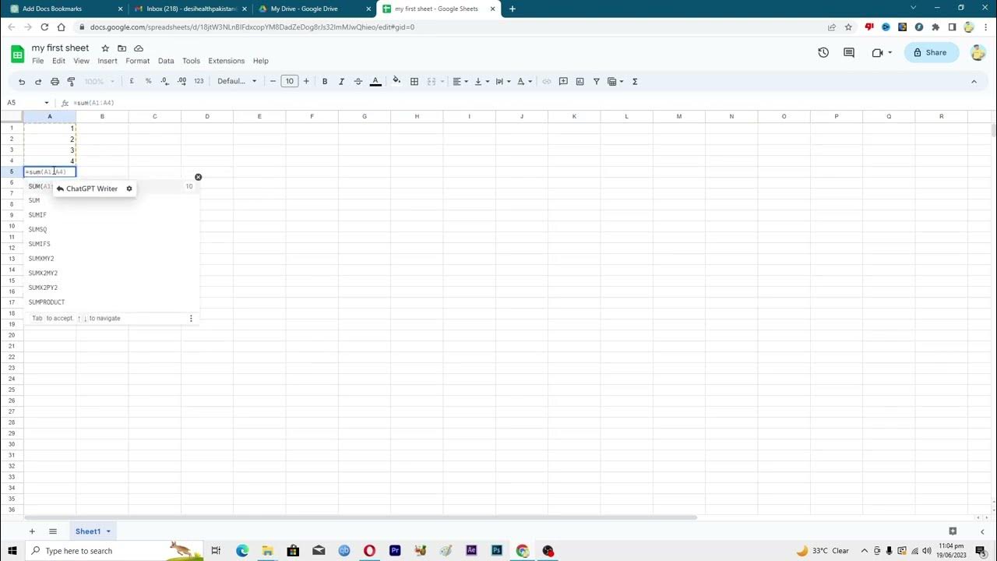Open the Format menu
Image resolution: width=997 pixels, height=561 pixels.
tap(137, 61)
